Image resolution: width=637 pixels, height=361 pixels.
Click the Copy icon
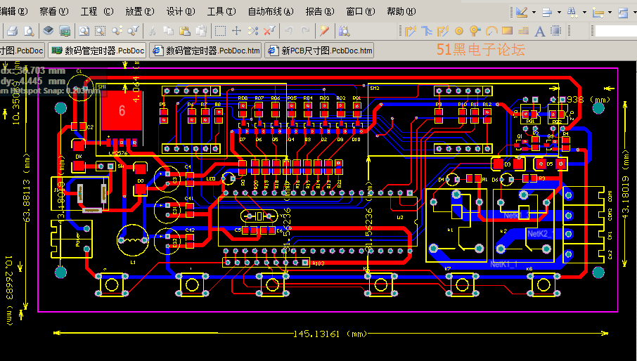coord(168,31)
